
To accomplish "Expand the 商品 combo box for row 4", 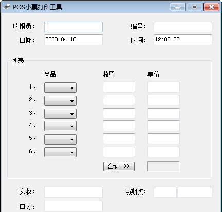I will [x=60, y=126].
